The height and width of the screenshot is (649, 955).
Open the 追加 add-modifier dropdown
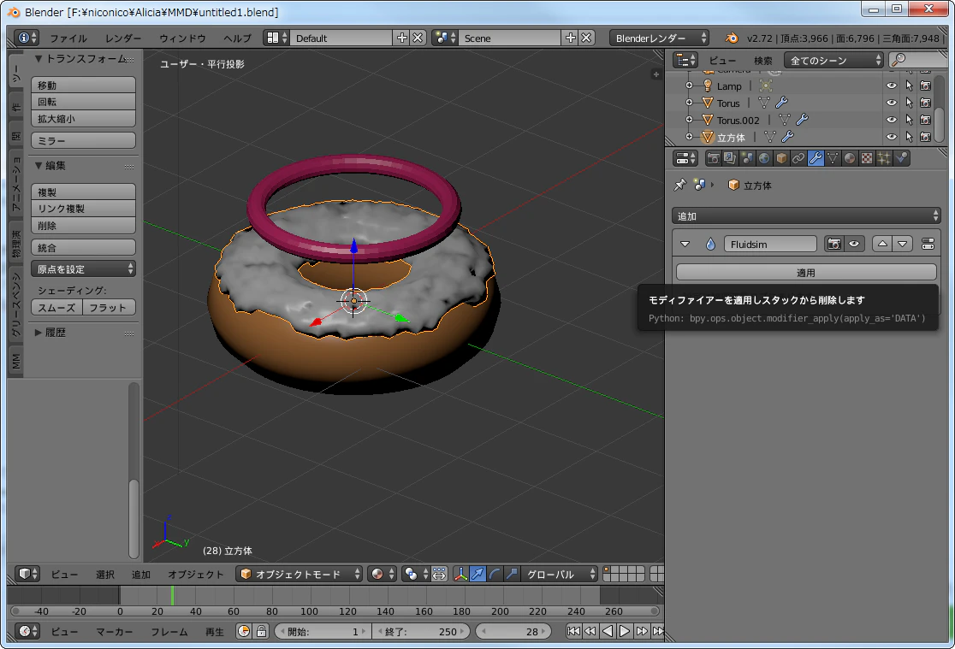click(806, 216)
